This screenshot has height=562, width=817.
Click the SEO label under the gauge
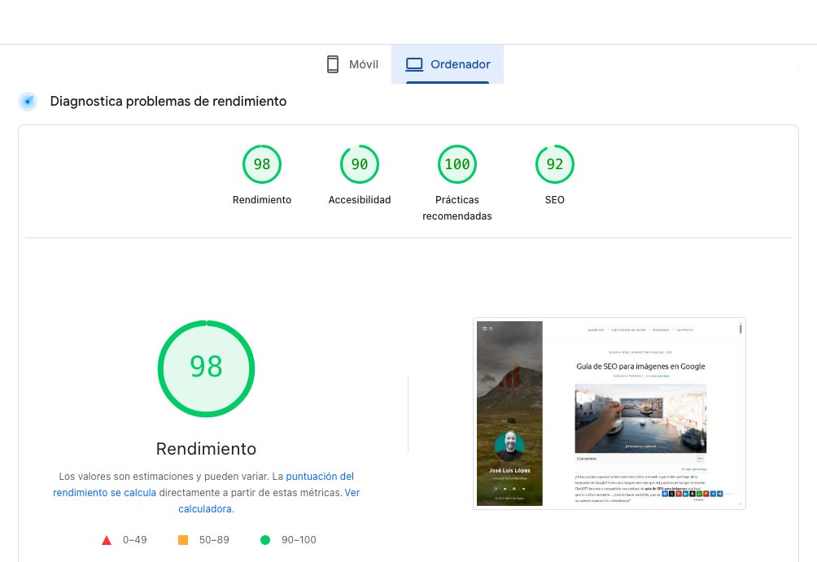coord(554,200)
